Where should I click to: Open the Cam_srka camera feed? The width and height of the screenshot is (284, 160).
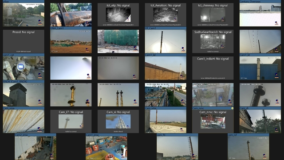[x=166, y=121]
